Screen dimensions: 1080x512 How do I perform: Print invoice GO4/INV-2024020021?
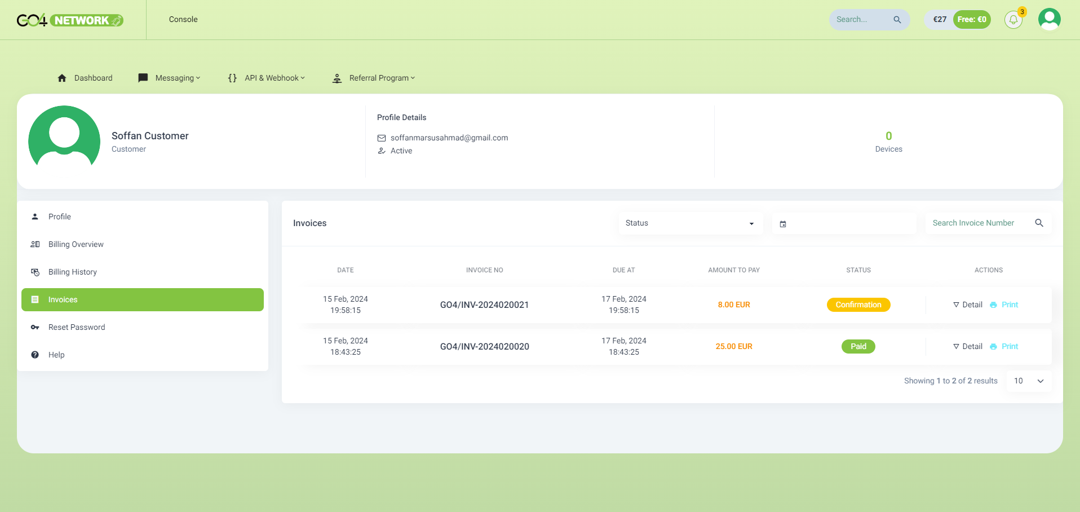click(x=1004, y=304)
